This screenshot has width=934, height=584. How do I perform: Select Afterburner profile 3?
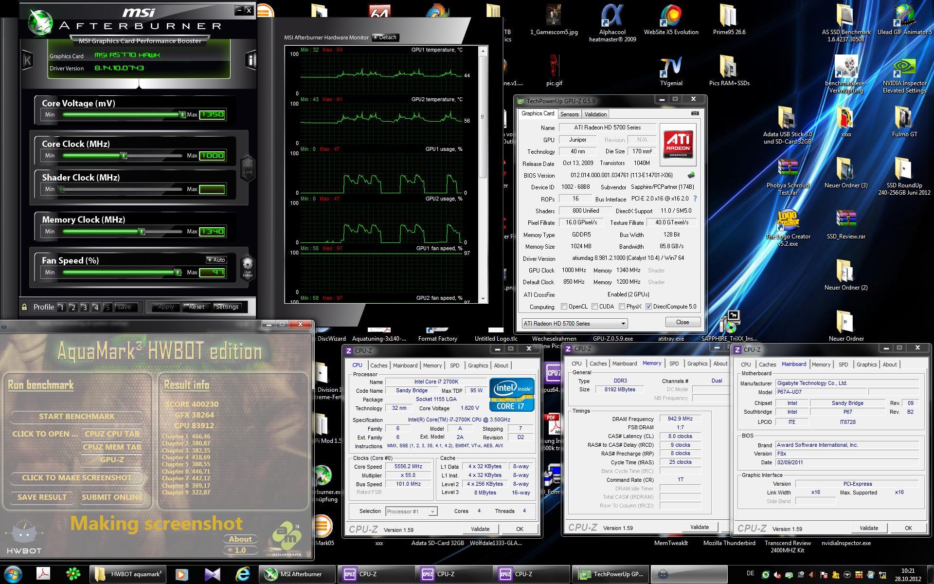(85, 307)
